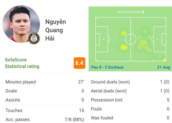
Task: Click the SofaScore Statistical rating label
Action: [x=22, y=63]
